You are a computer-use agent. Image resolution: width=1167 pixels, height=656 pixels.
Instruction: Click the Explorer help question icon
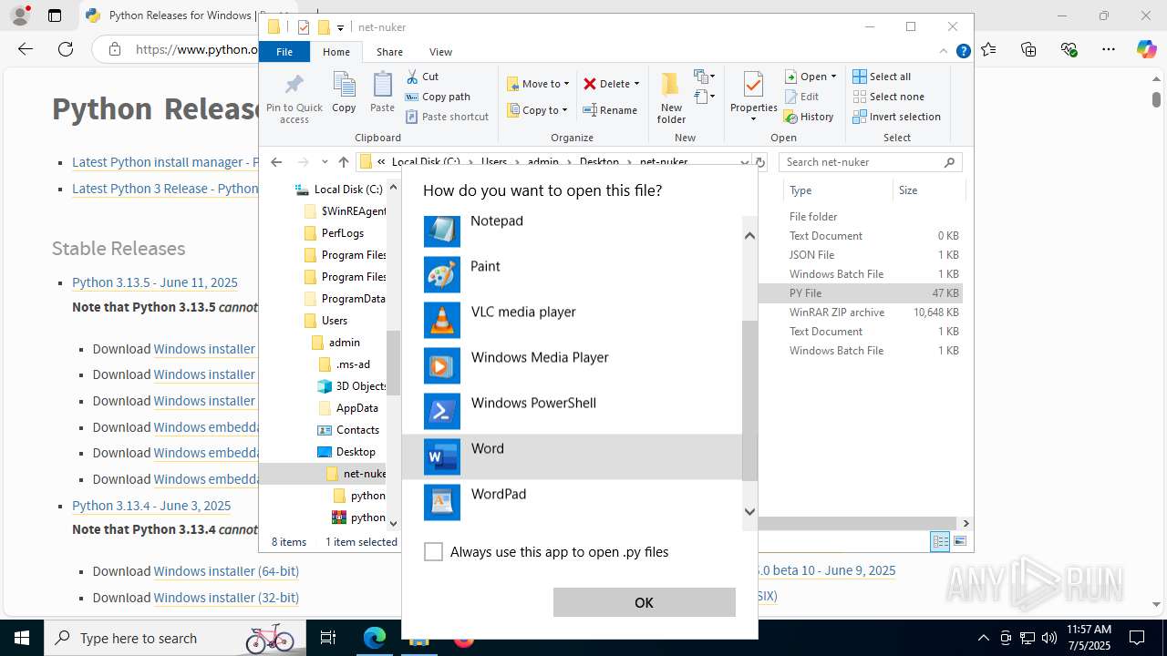[x=963, y=52]
